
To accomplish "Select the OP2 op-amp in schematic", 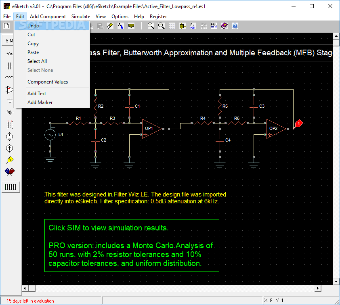I will pyautogui.click(x=276, y=129).
